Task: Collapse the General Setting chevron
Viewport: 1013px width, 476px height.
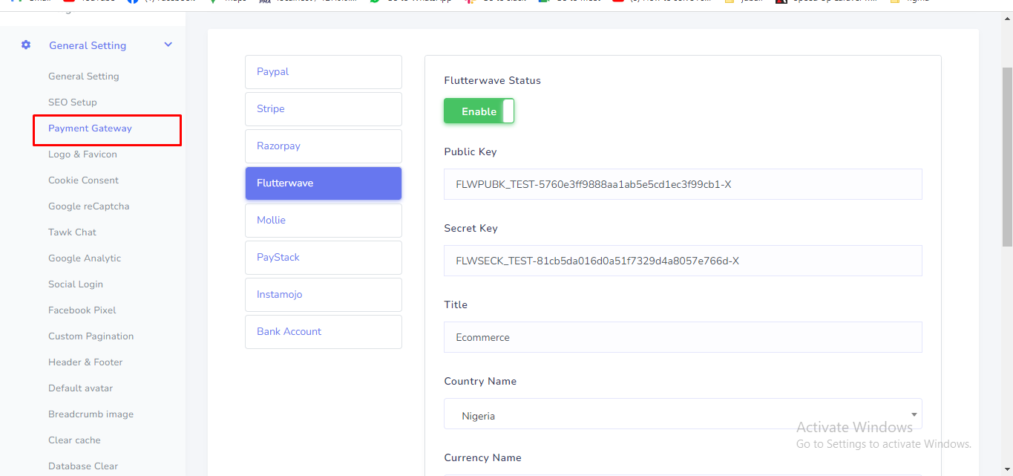Action: point(168,45)
